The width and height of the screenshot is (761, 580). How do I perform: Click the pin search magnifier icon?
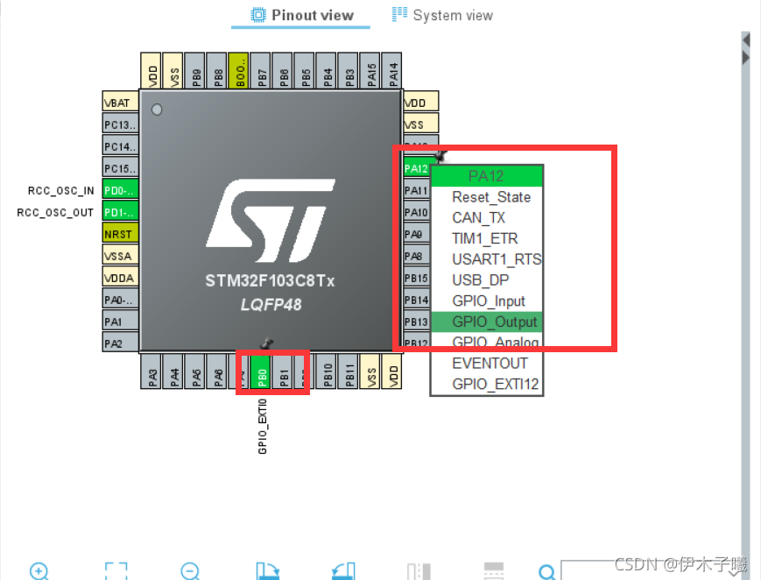(547, 572)
